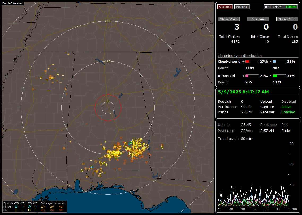Click the 205 range ring label on map

pyautogui.click(x=108, y=21)
